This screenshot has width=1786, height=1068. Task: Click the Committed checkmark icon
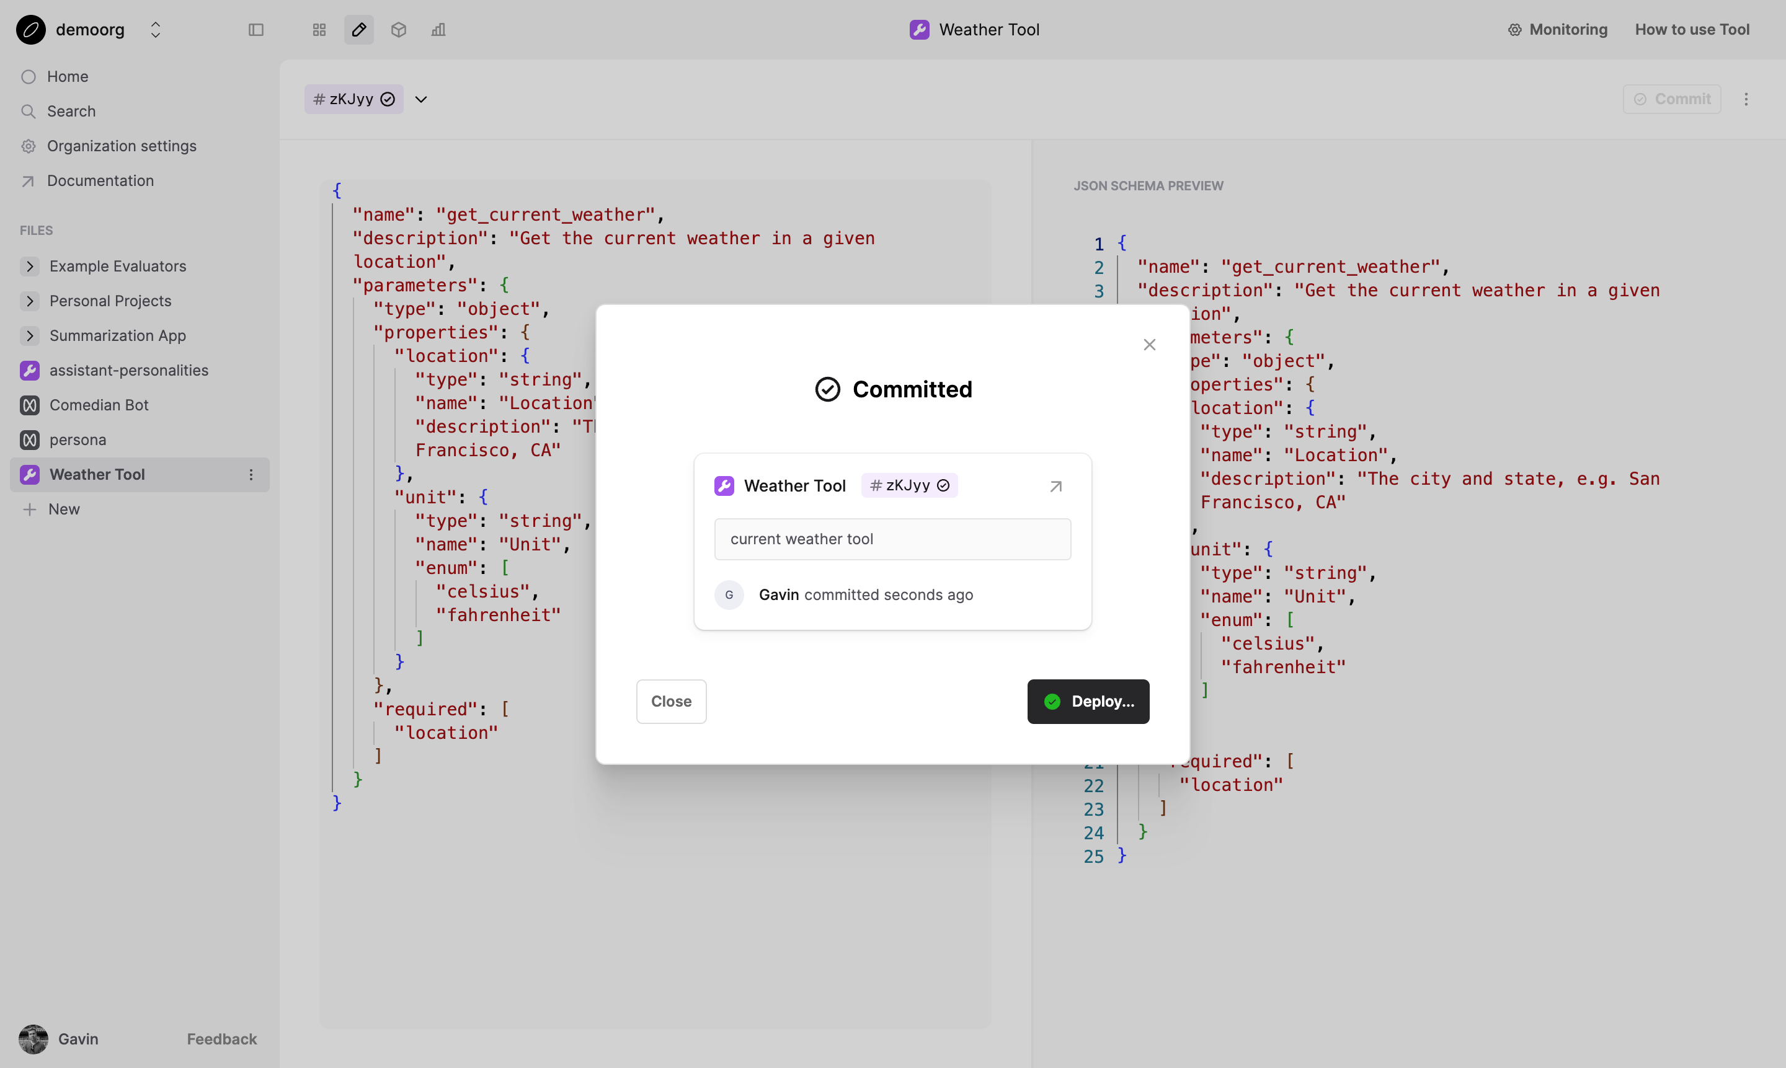pos(828,389)
